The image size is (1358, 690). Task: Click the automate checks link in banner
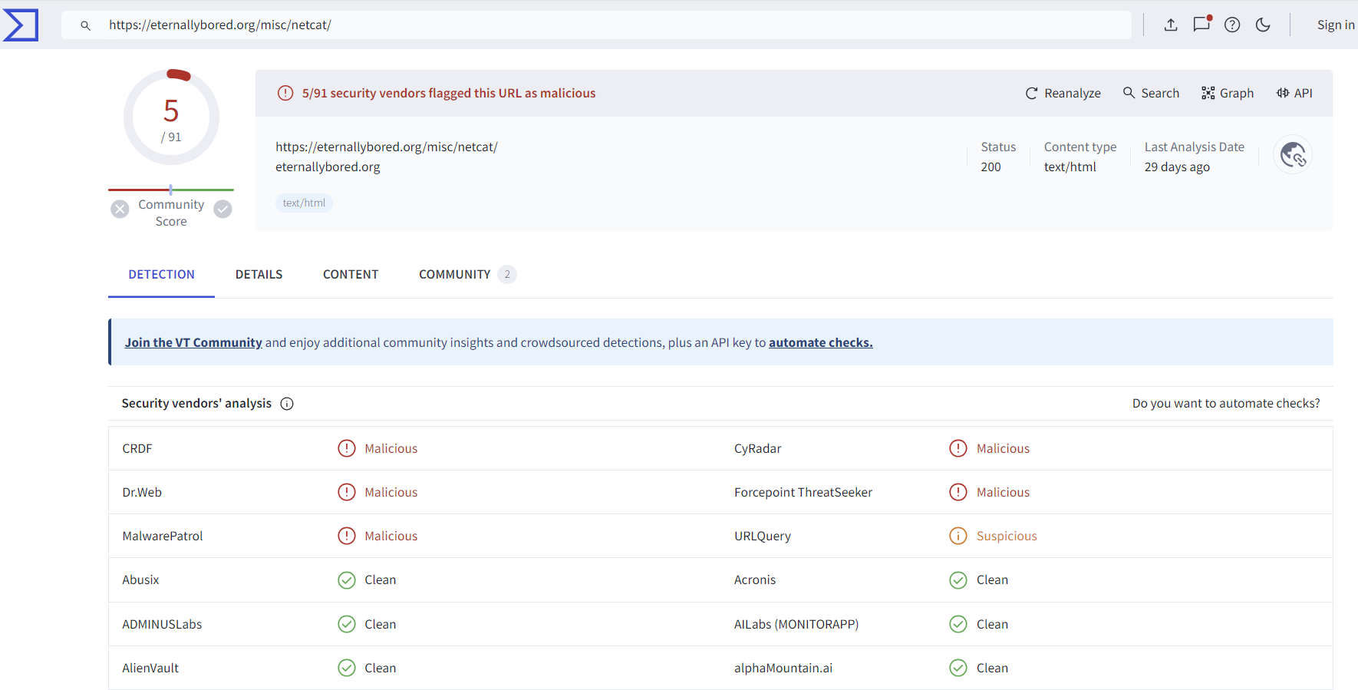[820, 342]
